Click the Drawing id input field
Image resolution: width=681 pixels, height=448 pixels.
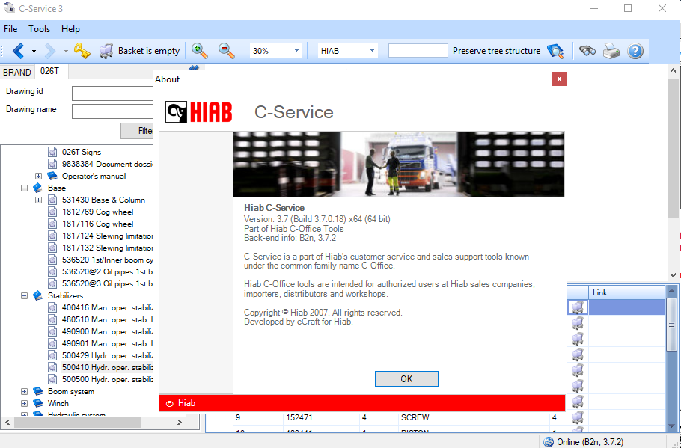pyautogui.click(x=112, y=93)
